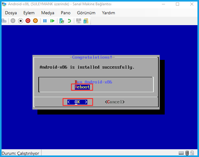
Task: Click 'Android-x86 is installed successfully.' message
Action: point(87,67)
